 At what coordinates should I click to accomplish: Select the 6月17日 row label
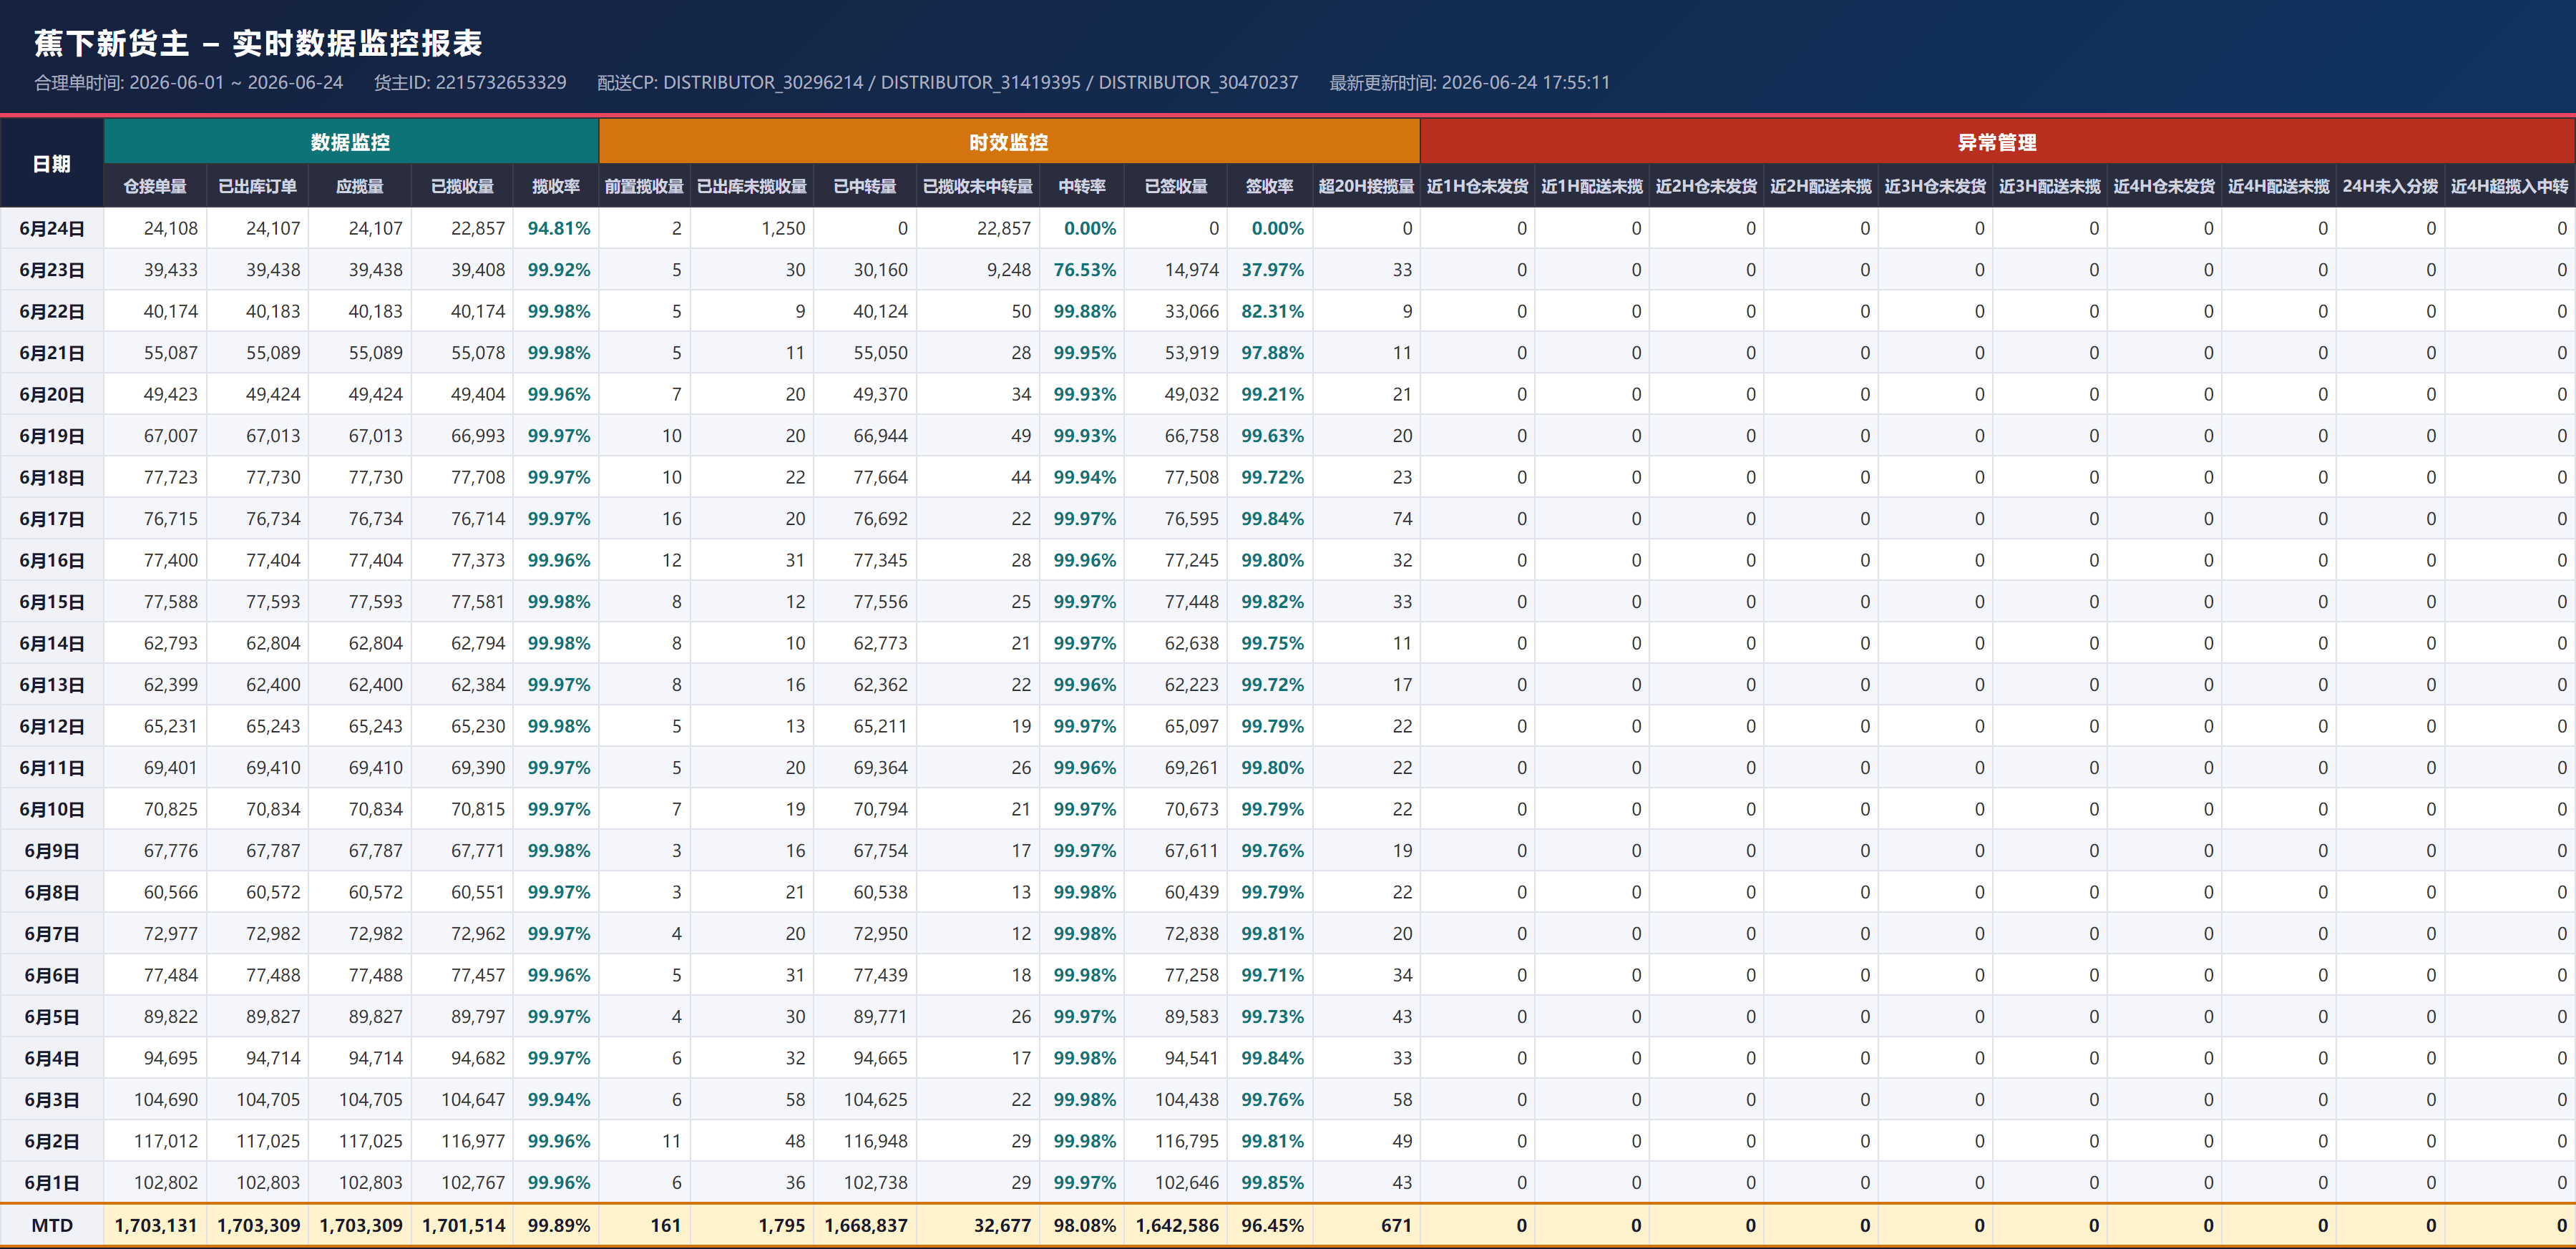[52, 519]
